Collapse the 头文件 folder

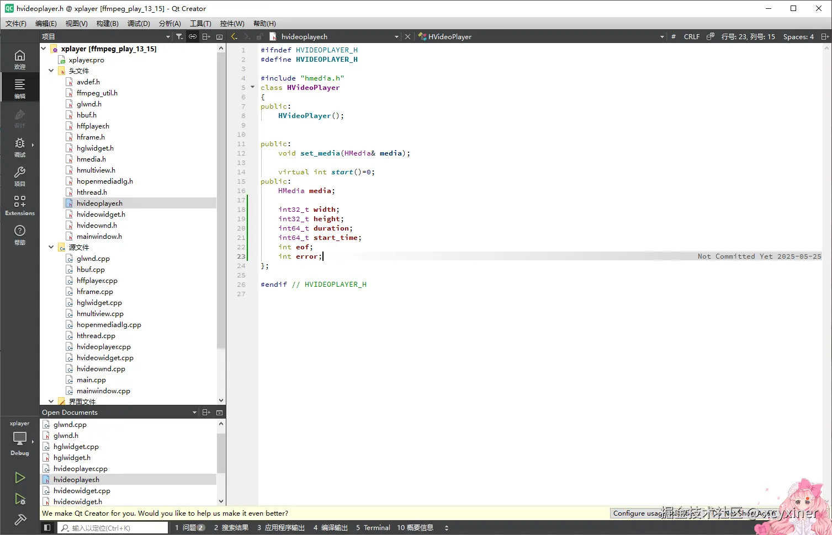point(51,71)
